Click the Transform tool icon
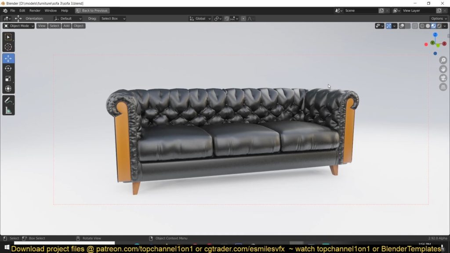Image resolution: width=450 pixels, height=253 pixels. (x=8, y=89)
